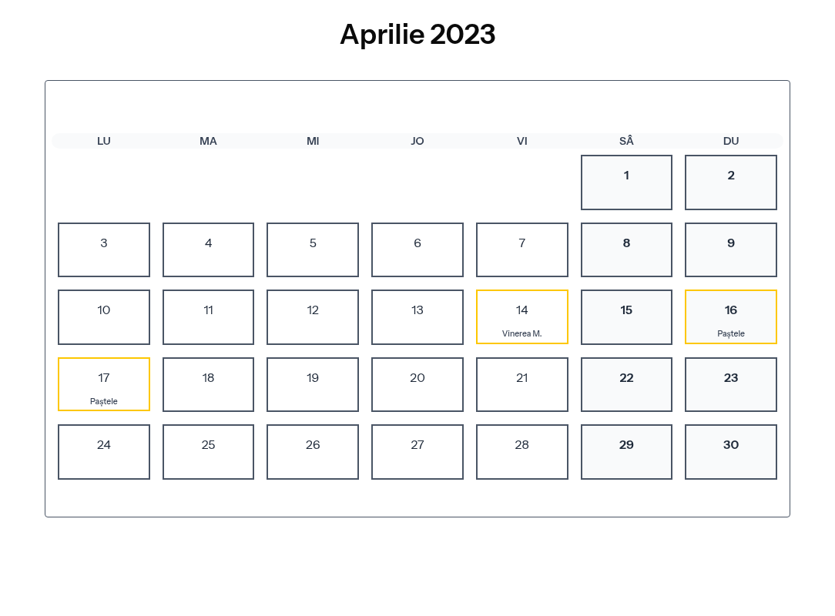Click day 10 in the calendar

click(x=104, y=316)
